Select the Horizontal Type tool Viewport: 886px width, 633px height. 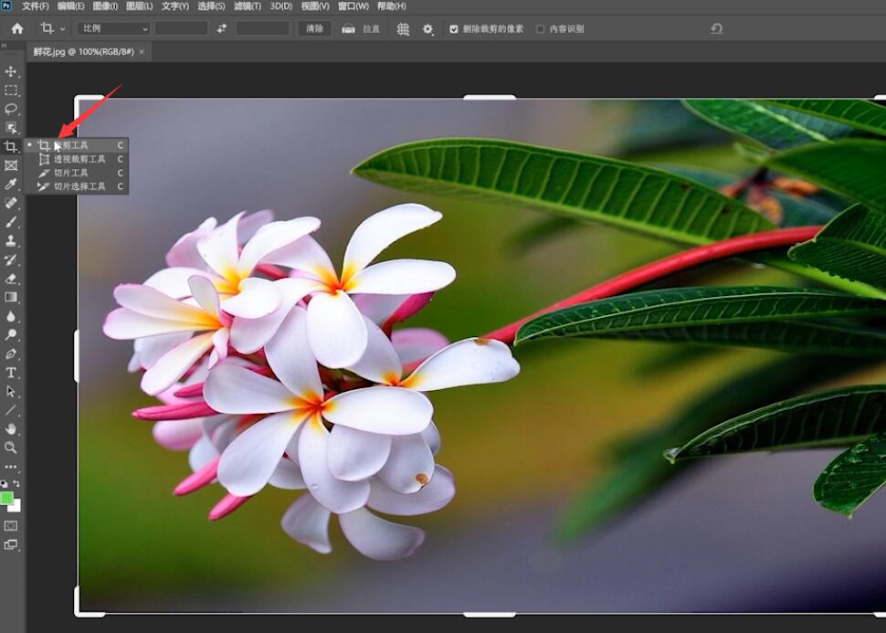coord(11,373)
